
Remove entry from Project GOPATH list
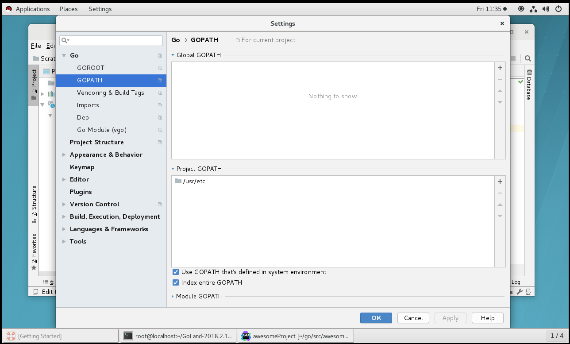point(500,193)
